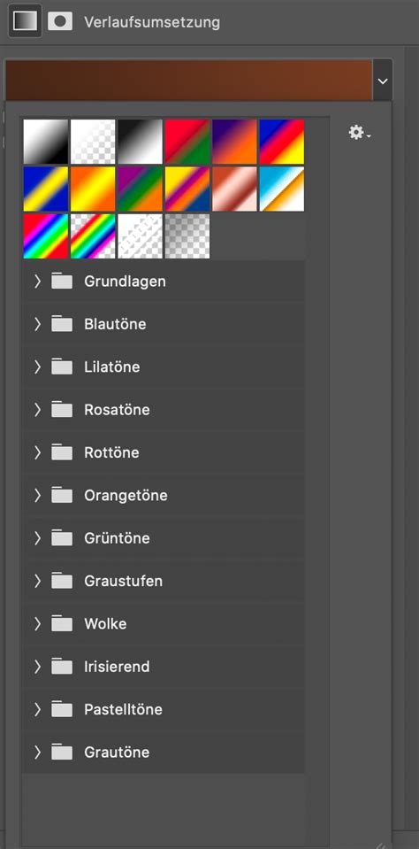The image size is (419, 849).
Task: Click the layer mask icon
Action: pos(60,21)
